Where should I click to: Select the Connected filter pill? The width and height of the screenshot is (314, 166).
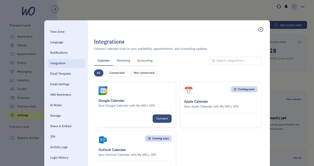click(x=117, y=73)
